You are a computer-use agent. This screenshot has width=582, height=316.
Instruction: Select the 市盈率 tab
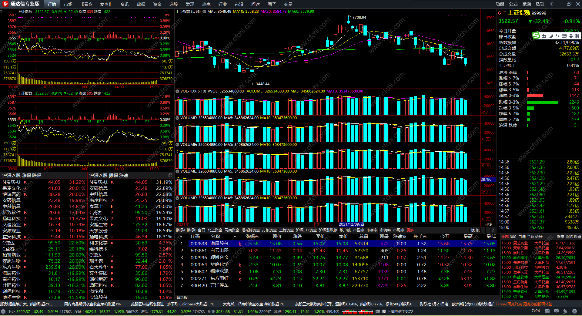point(359,230)
